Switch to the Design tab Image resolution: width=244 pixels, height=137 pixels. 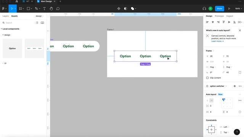[x=209, y=16]
